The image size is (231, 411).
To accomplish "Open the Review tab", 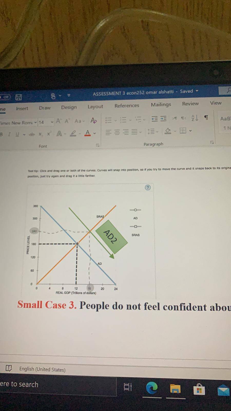I will point(190,104).
